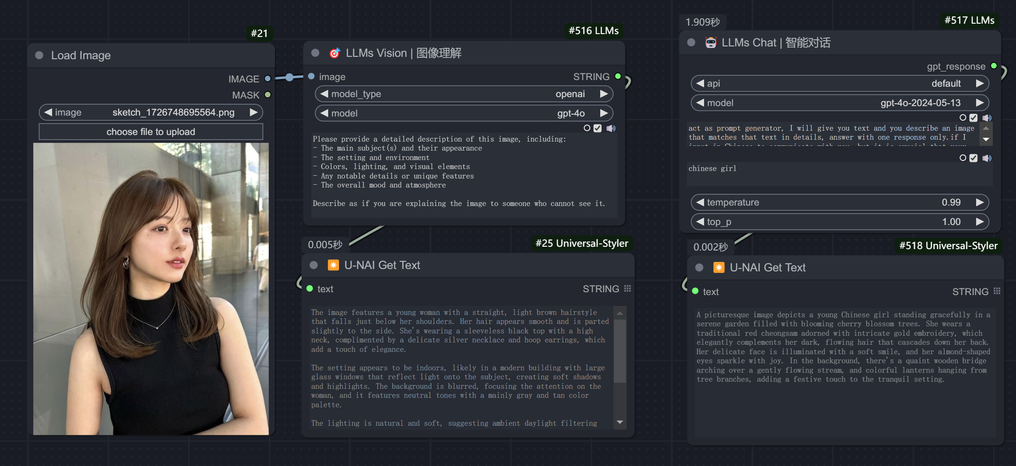Increase temperature value with right arrow
Image resolution: width=1016 pixels, height=466 pixels.
tap(979, 202)
